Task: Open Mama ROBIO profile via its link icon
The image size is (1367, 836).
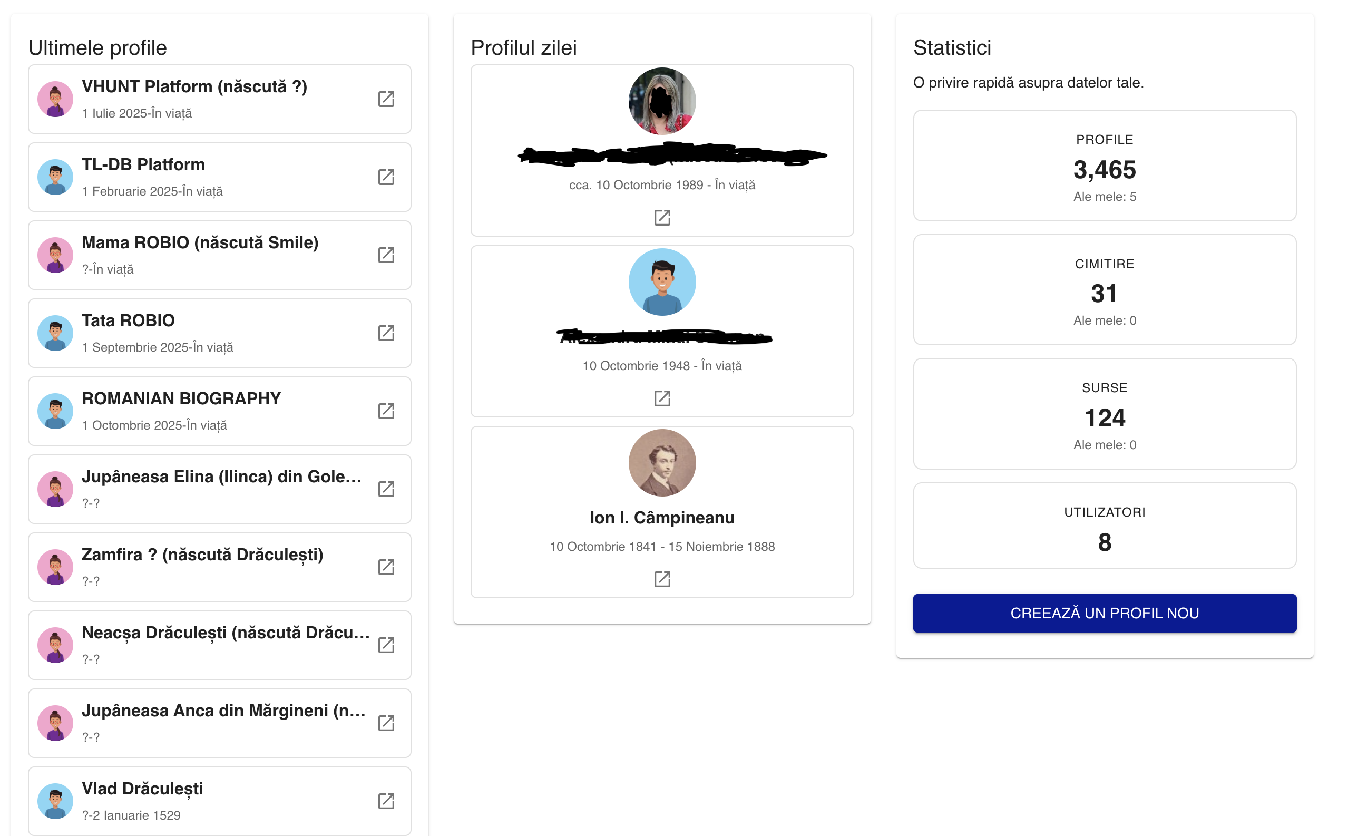Action: (387, 255)
